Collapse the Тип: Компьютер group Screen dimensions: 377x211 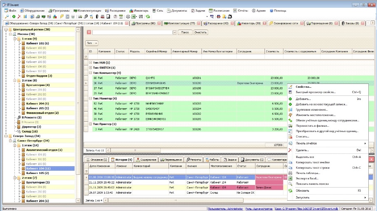91,73
